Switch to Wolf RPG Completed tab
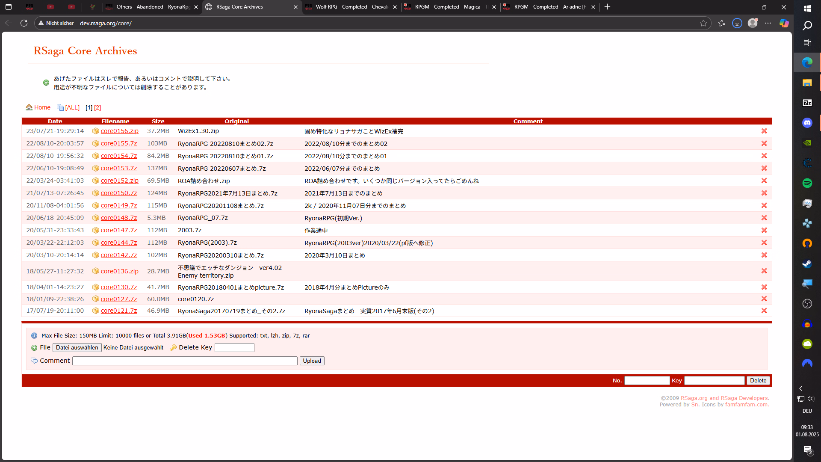Screen dimensions: 821x462 pos(351,7)
